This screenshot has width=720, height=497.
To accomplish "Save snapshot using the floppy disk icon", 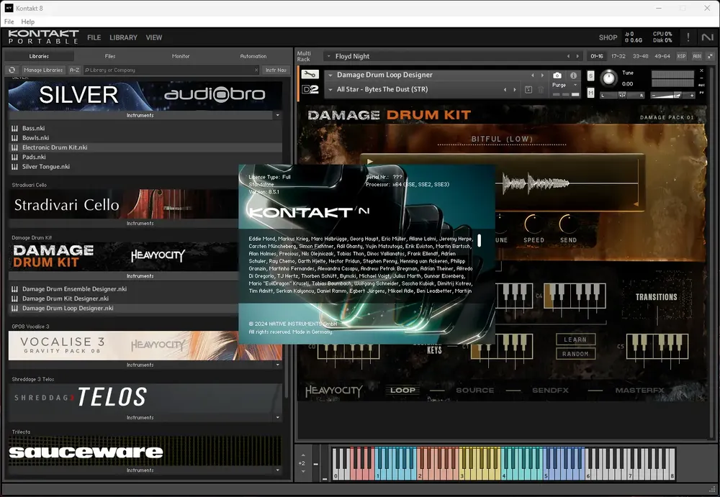I will coord(528,90).
